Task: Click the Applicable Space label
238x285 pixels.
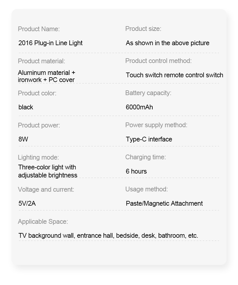Action: pyautogui.click(x=43, y=222)
